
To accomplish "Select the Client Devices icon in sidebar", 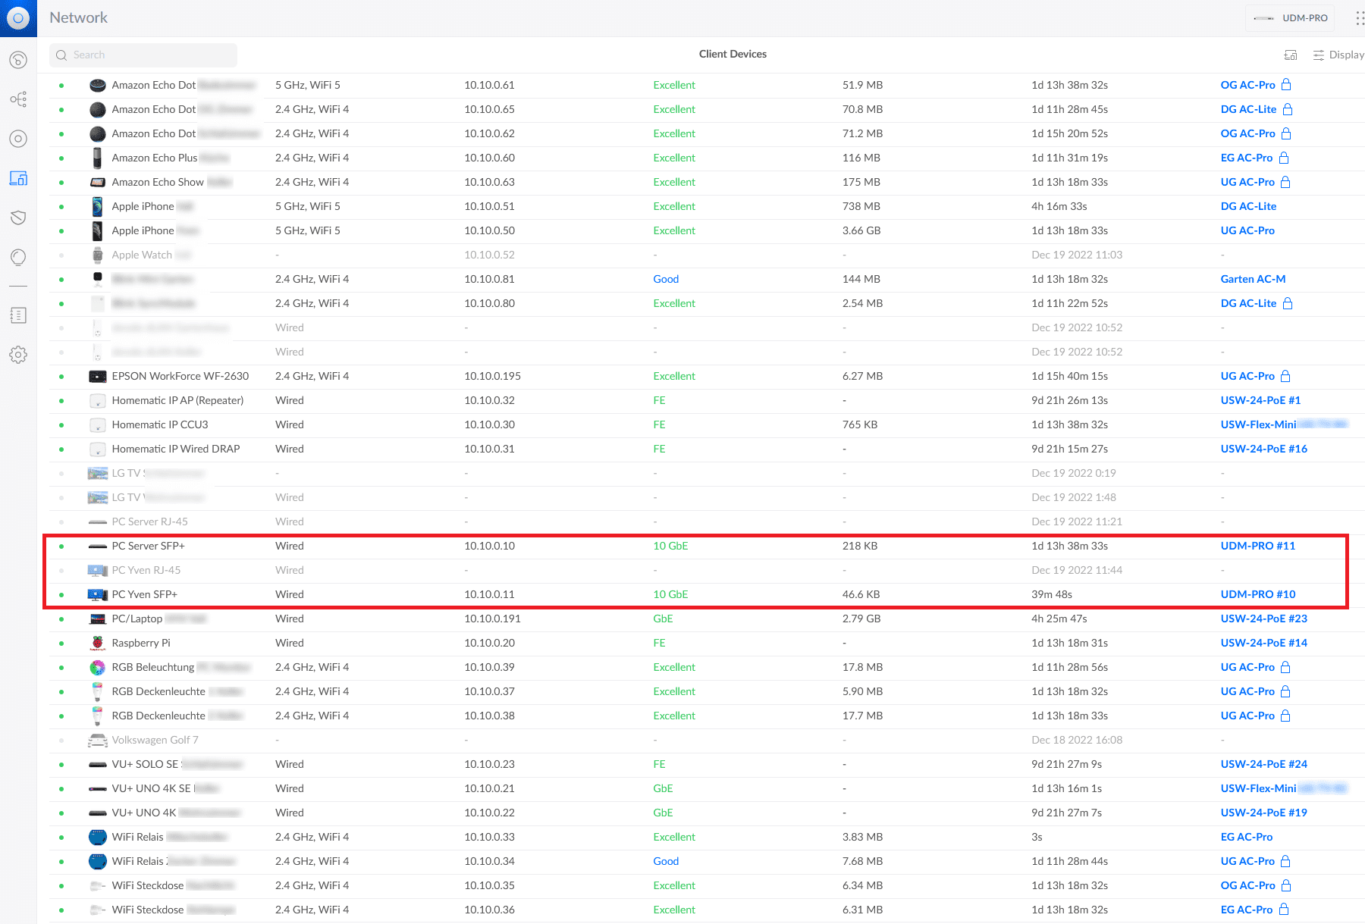I will (x=18, y=178).
